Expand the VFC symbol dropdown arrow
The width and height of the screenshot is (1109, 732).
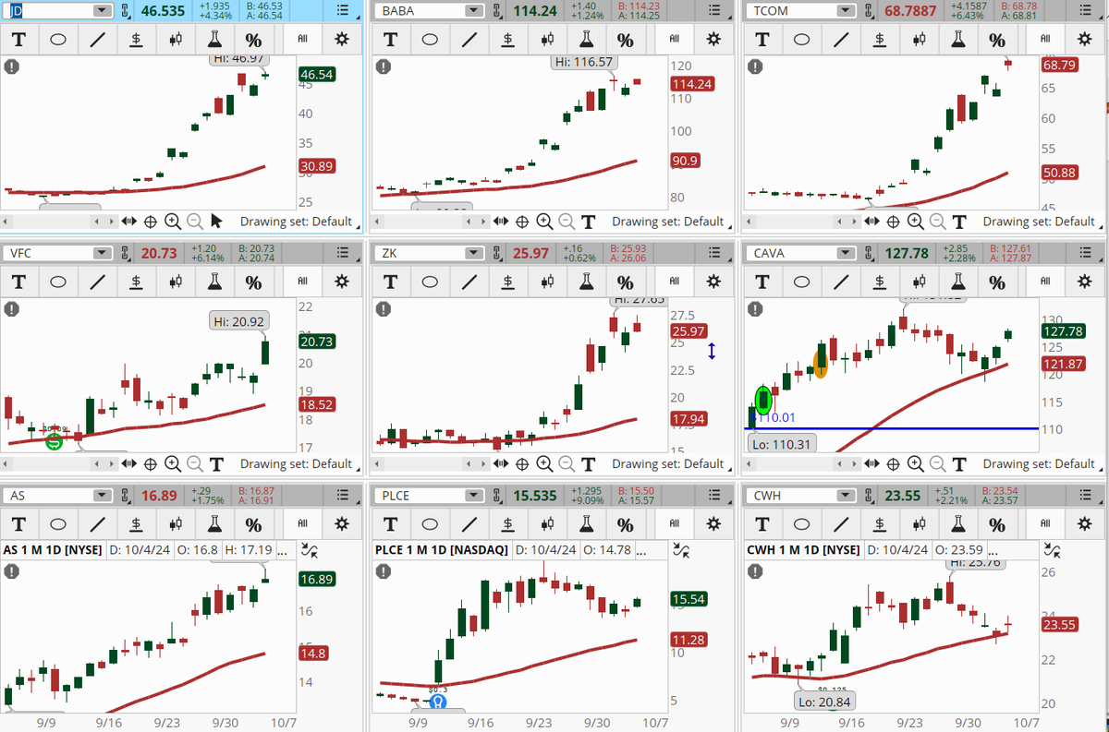pyautogui.click(x=103, y=253)
